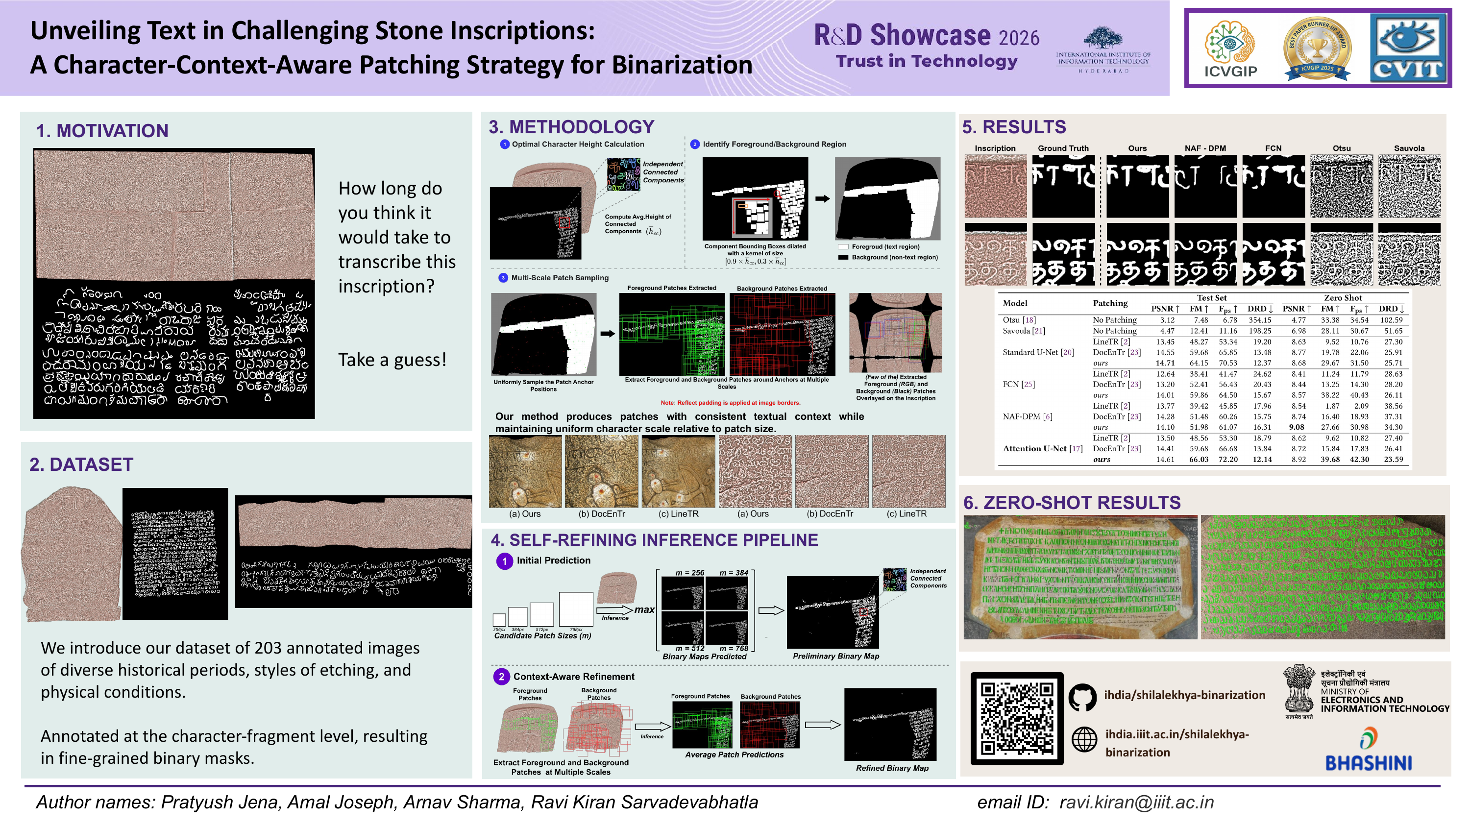Image resolution: width=1470 pixels, height=827 pixels.
Task: Click the white Foreground legend swatch
Action: (843, 247)
